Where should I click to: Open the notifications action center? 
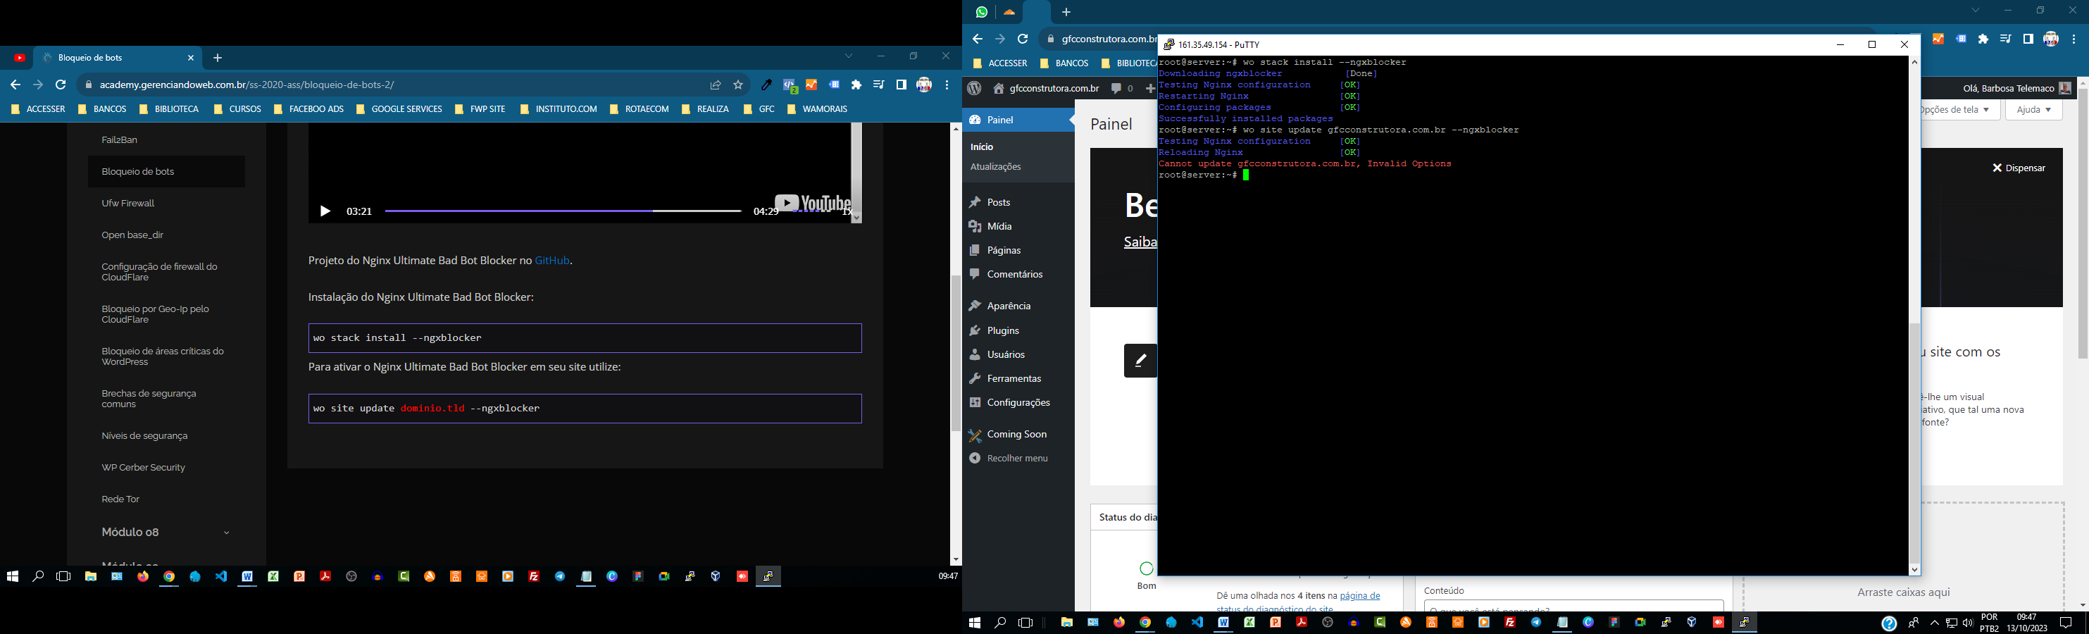click(2066, 623)
